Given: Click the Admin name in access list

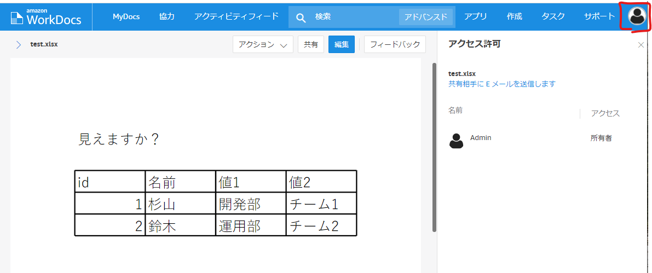Looking at the screenshot, I should [480, 137].
